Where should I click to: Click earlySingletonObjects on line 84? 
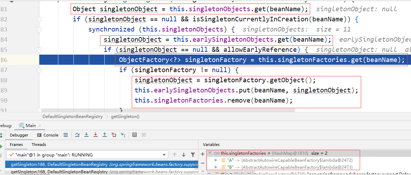click(x=234, y=40)
